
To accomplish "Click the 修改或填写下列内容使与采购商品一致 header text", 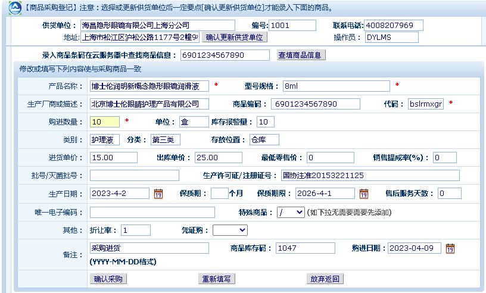I will click(x=80, y=69).
